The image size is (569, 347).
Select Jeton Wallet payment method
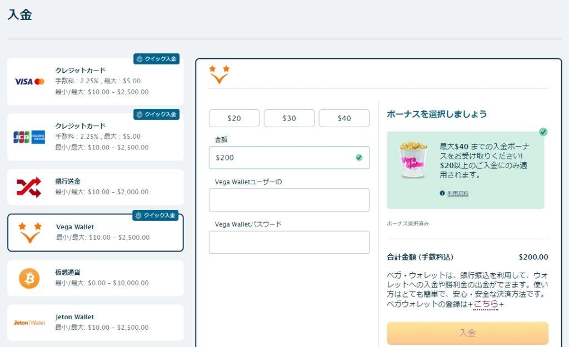click(x=96, y=323)
